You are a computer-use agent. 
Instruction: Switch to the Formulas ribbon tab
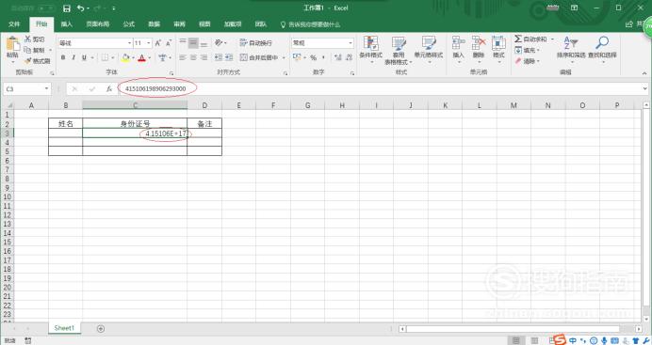128,24
